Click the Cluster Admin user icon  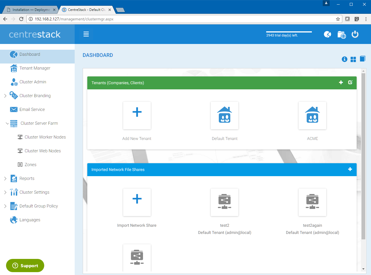pos(14,82)
